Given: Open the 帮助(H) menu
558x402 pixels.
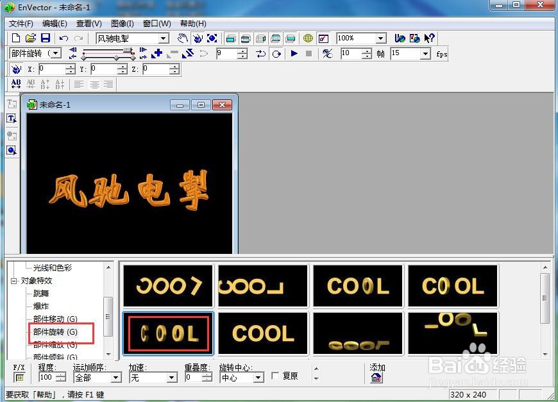Looking at the screenshot, I should (x=193, y=24).
